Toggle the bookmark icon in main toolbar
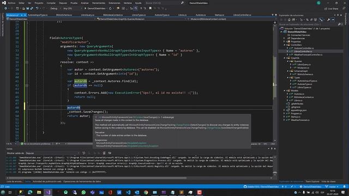The height and width of the screenshot is (196, 349). click(151, 9)
